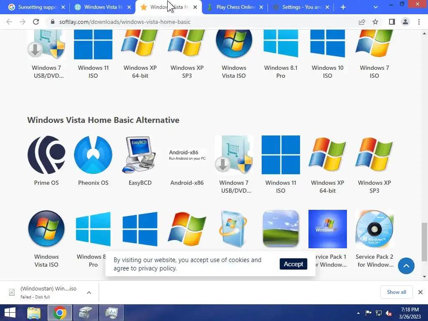Click Show all downloads
The height and width of the screenshot is (321, 428).
pos(396,292)
